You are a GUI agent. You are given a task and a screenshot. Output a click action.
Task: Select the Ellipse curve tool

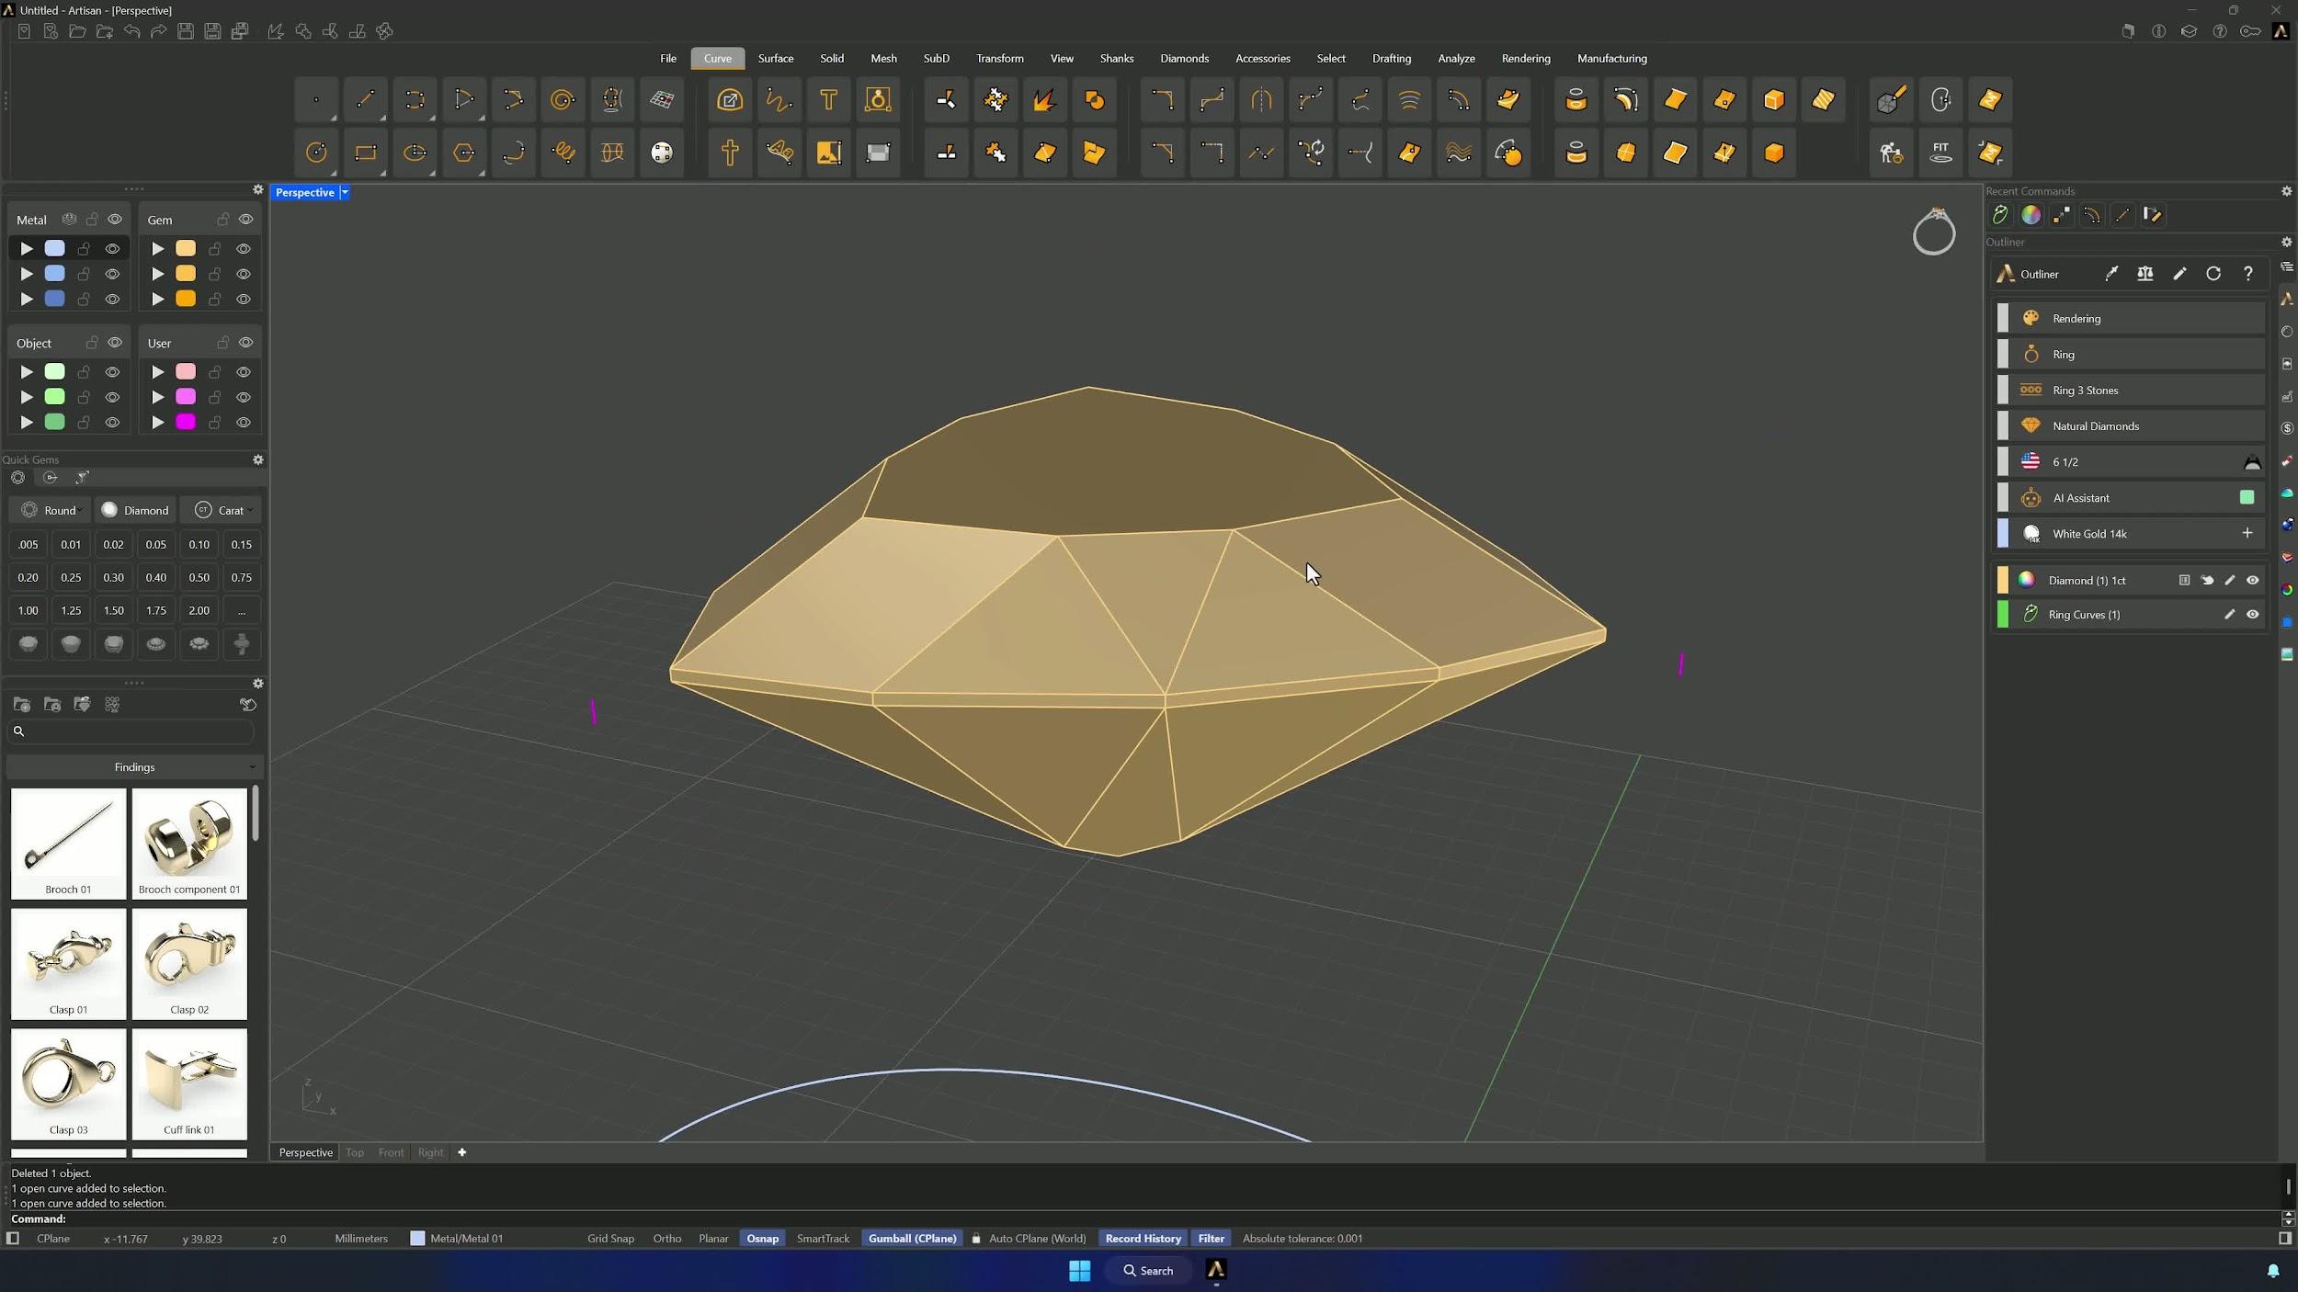click(x=415, y=153)
